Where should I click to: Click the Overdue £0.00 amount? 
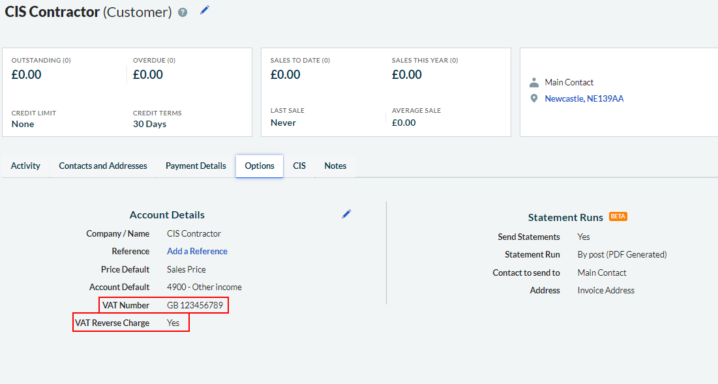(x=148, y=74)
